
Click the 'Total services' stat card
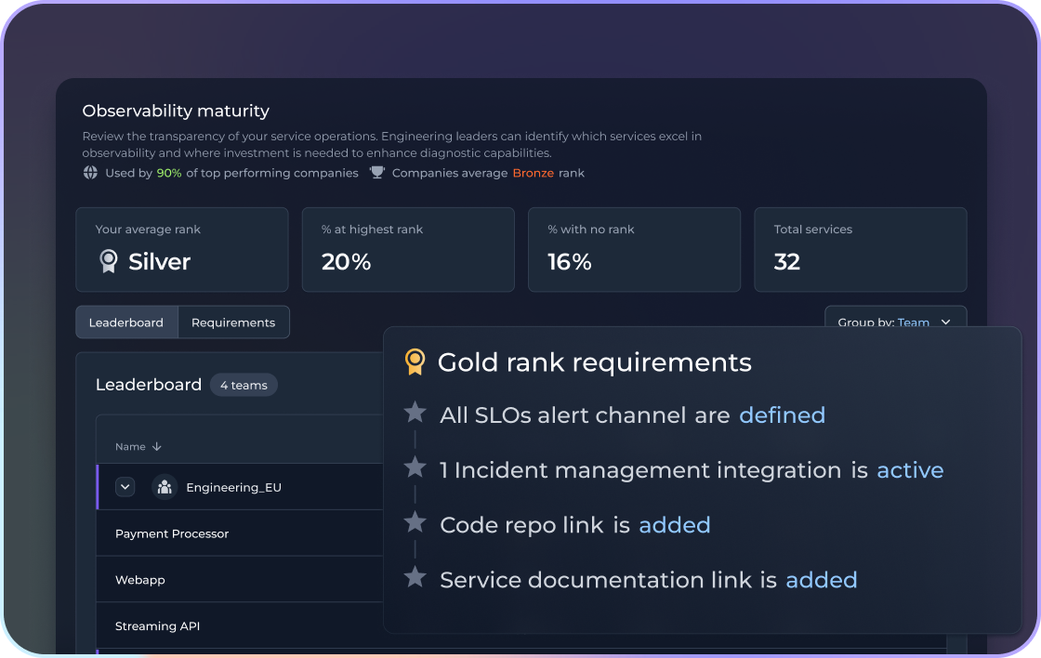point(861,249)
